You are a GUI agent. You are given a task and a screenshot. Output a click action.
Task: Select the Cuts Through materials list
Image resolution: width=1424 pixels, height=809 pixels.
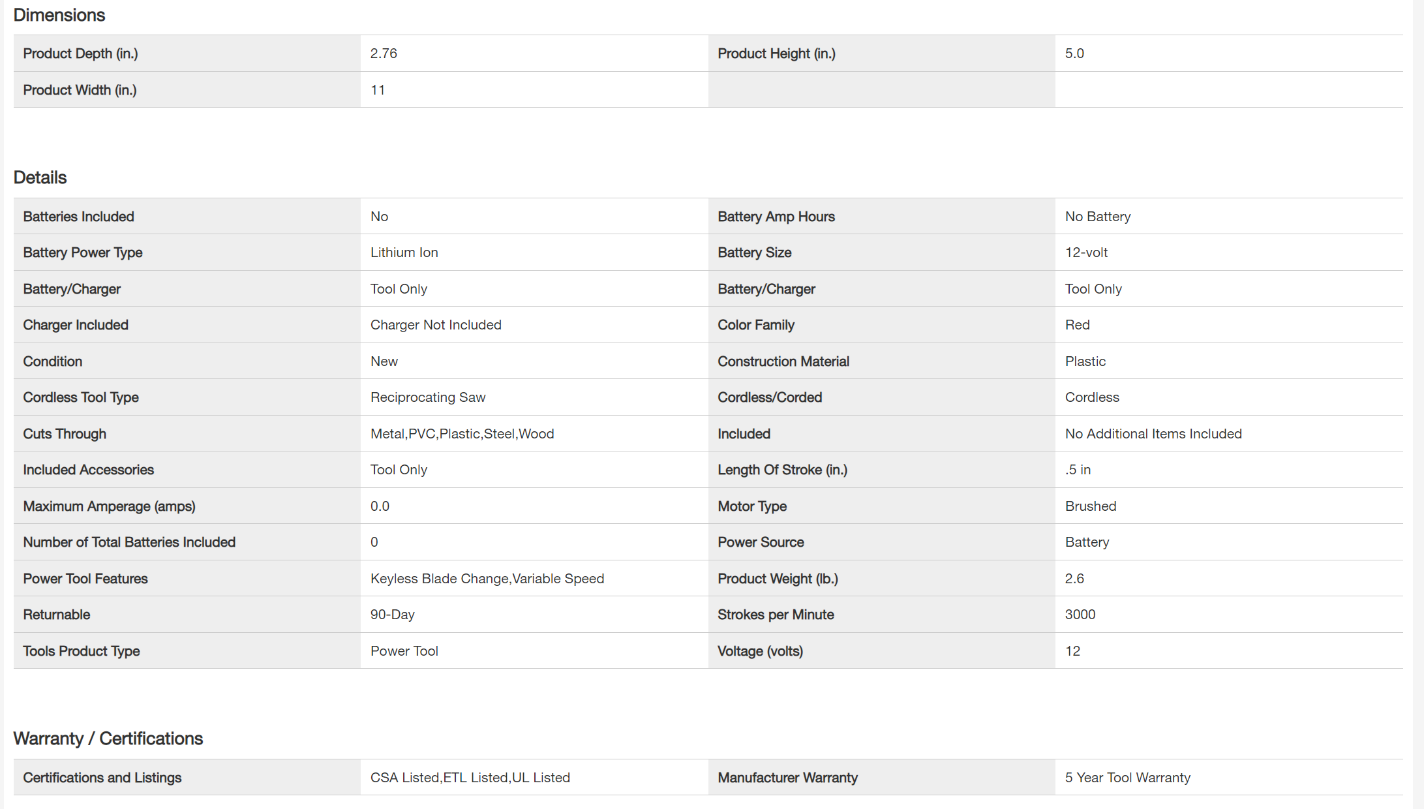pyautogui.click(x=462, y=434)
